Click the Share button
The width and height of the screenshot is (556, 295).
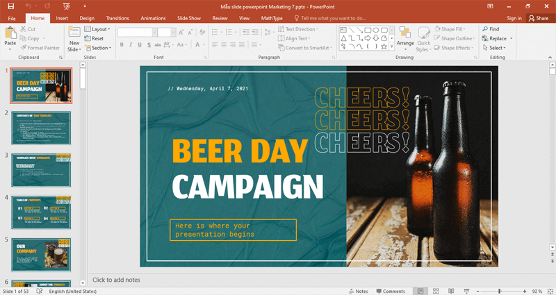coord(538,18)
